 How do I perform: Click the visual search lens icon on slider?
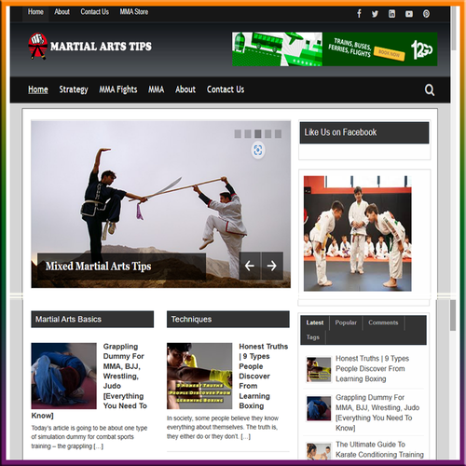[258, 150]
